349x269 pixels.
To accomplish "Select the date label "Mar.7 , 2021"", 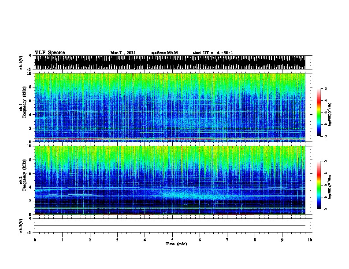I will click(123, 53).
